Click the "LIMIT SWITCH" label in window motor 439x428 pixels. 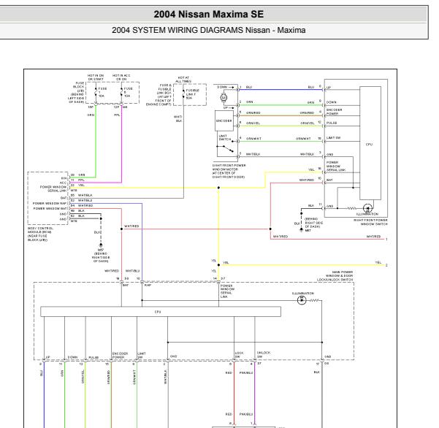point(224,137)
